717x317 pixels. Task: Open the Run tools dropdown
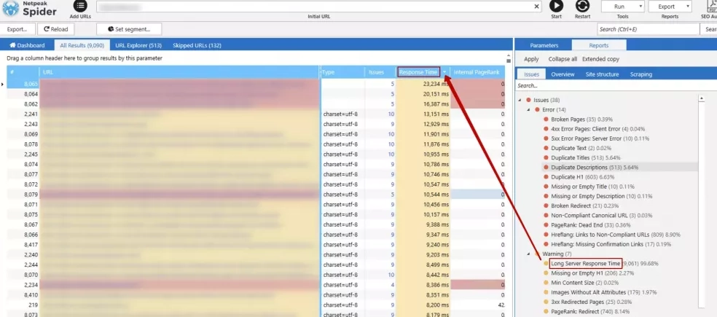(x=622, y=7)
